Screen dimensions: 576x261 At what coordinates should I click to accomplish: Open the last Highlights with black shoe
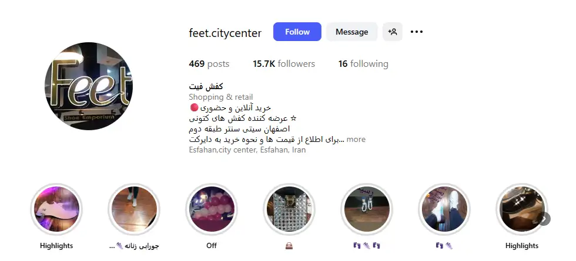(522, 209)
